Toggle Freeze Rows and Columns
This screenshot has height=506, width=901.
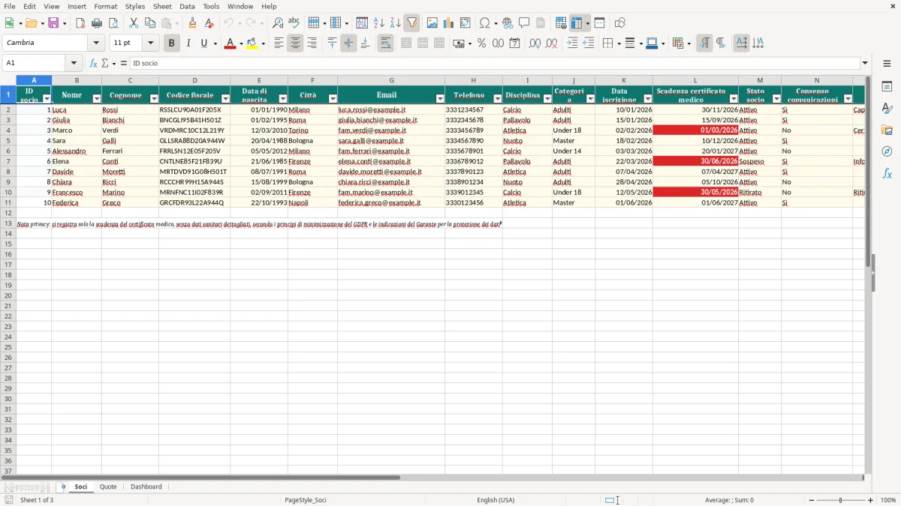577,23
